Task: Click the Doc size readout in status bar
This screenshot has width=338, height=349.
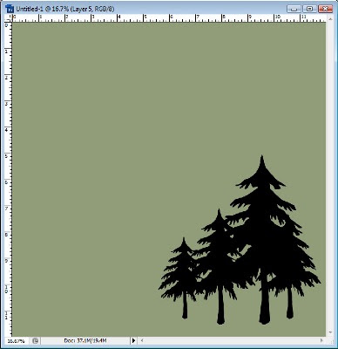Action: [x=85, y=340]
